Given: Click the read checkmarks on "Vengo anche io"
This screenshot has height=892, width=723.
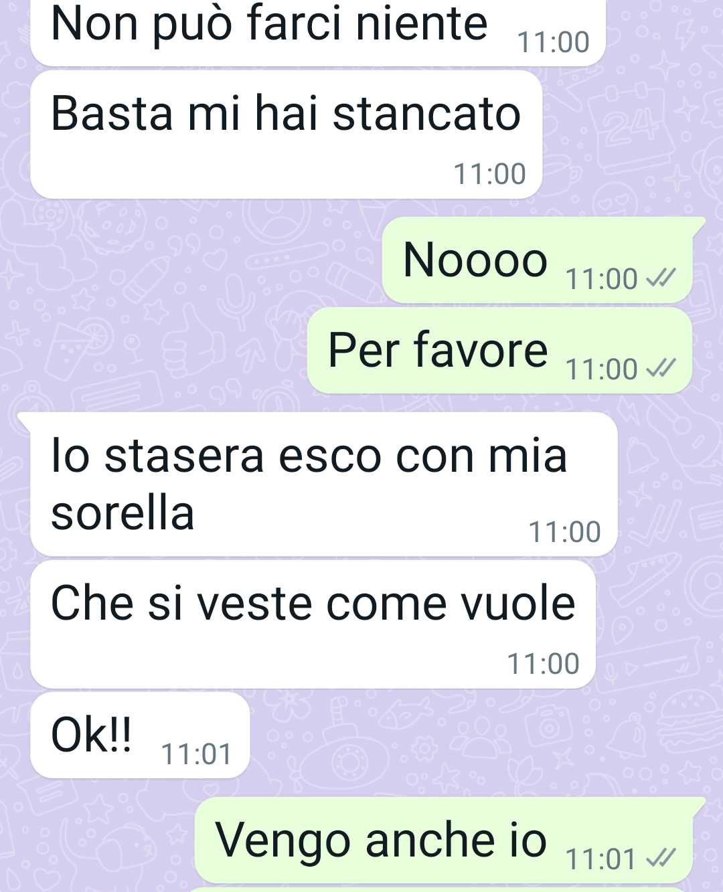Looking at the screenshot, I should click(661, 857).
